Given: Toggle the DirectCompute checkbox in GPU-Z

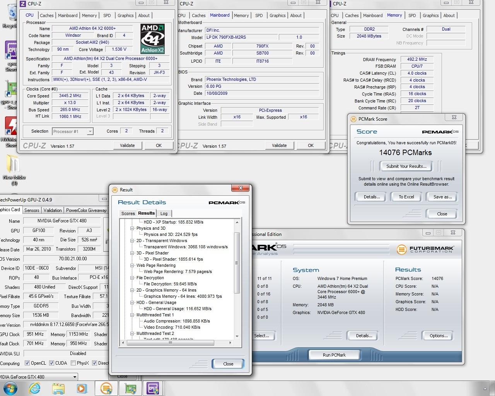Looking at the screenshot, I should click(x=94, y=363).
